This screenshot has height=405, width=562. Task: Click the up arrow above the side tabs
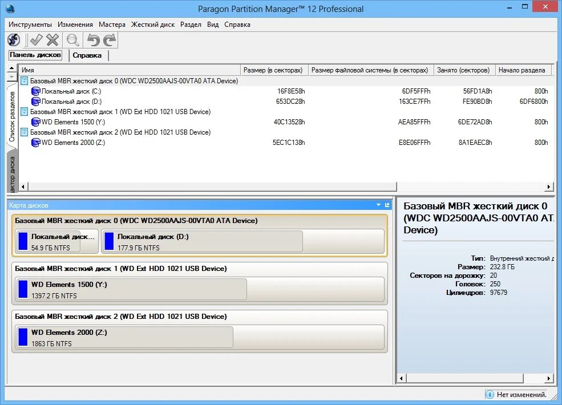tap(12, 68)
